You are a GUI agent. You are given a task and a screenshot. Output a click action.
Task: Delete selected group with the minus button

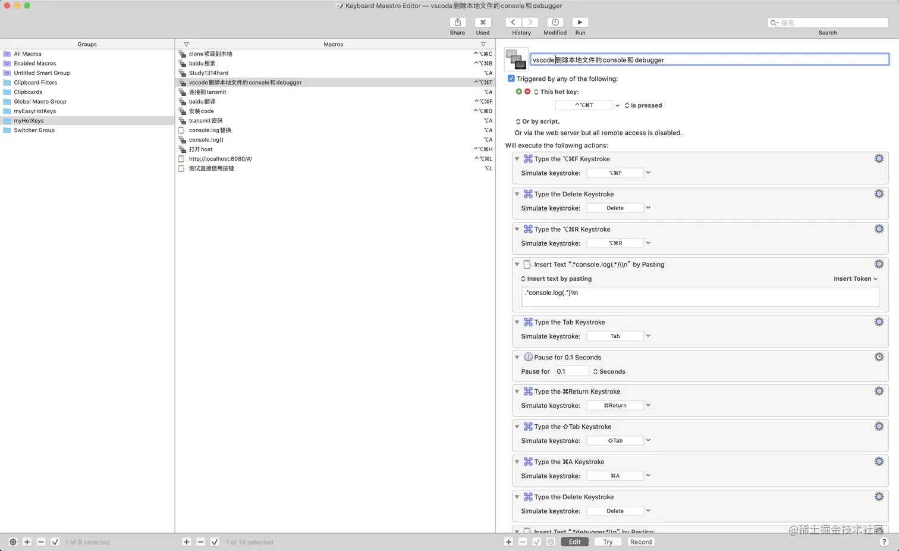(x=41, y=542)
